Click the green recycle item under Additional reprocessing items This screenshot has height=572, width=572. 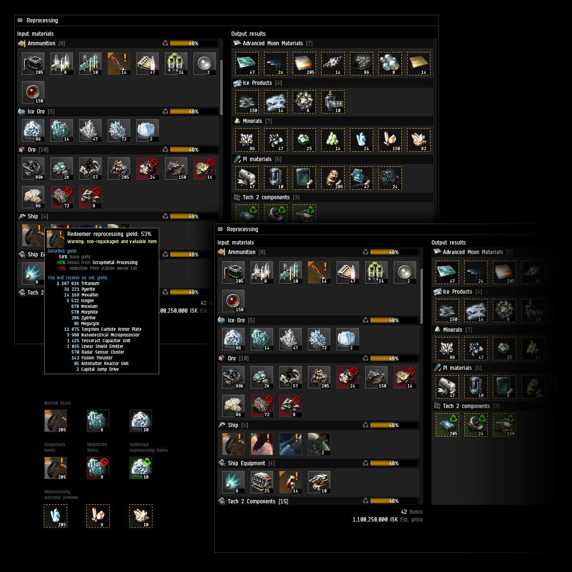tap(141, 468)
